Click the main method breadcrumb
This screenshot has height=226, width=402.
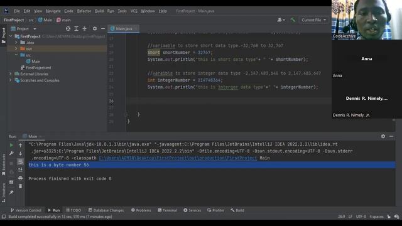pos(63,20)
